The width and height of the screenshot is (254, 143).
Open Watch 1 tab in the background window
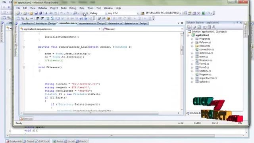(x=82, y=141)
